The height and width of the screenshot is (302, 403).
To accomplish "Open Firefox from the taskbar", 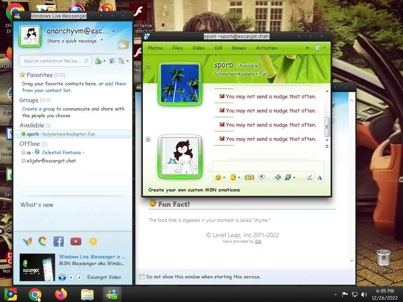I will coord(61,294).
